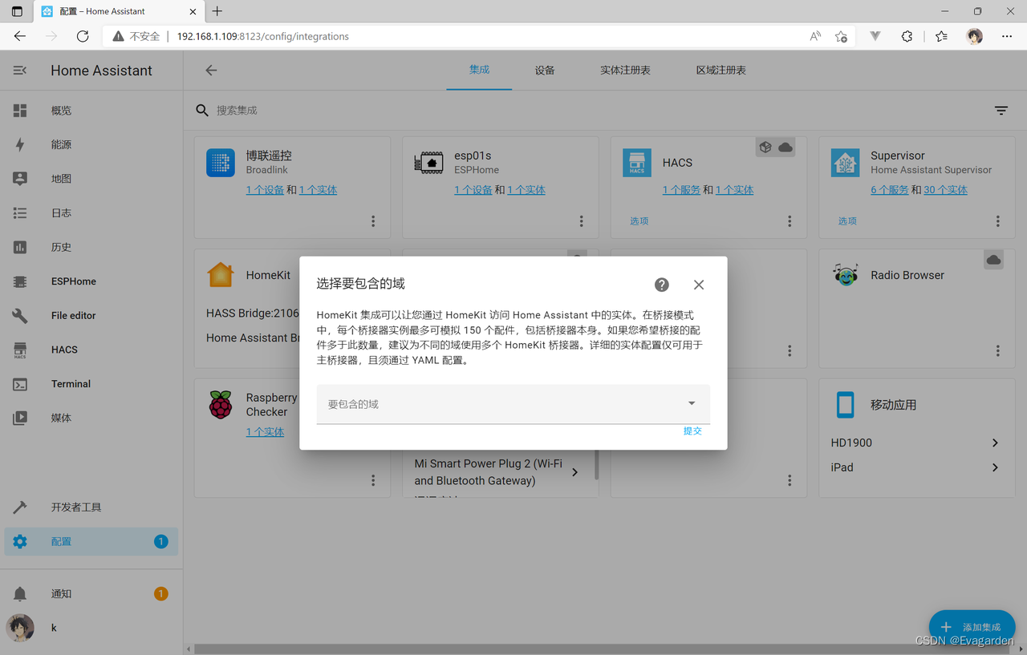Go back with the config arrow
The width and height of the screenshot is (1027, 655).
pos(211,71)
